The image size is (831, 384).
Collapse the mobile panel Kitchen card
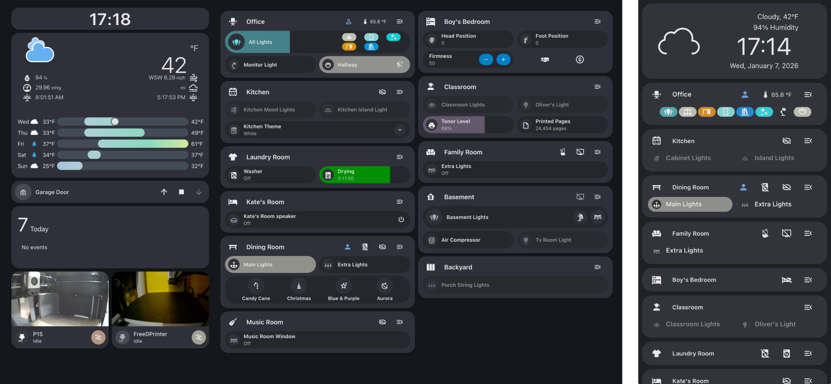coord(808,141)
